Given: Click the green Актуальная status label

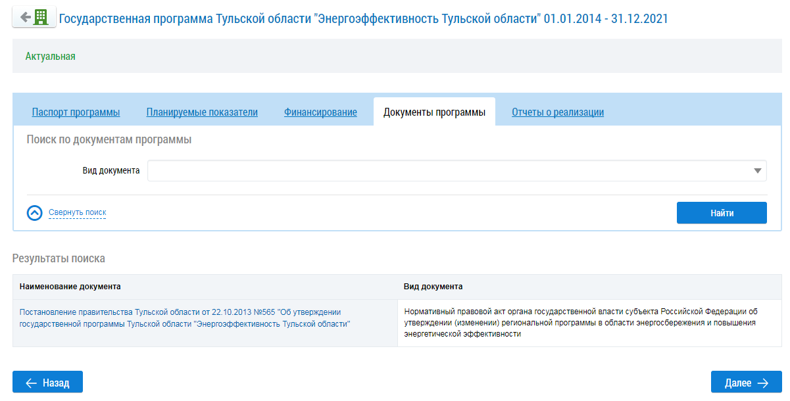Looking at the screenshot, I should click(51, 57).
